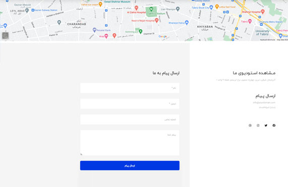This screenshot has width=288, height=187.
Task: Select the Tabriz Book City pin
Action: point(211,8)
